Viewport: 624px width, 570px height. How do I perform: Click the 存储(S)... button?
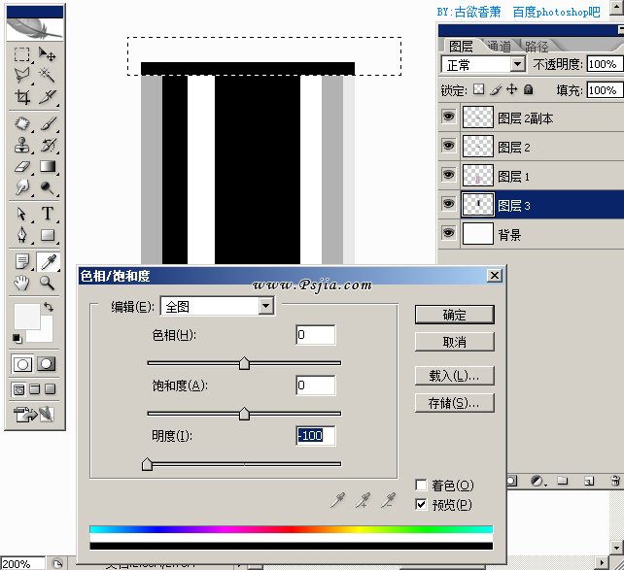pyautogui.click(x=455, y=403)
